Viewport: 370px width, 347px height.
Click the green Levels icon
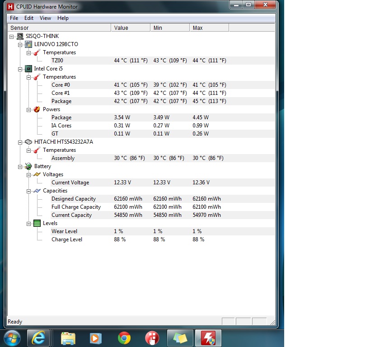(x=37, y=223)
